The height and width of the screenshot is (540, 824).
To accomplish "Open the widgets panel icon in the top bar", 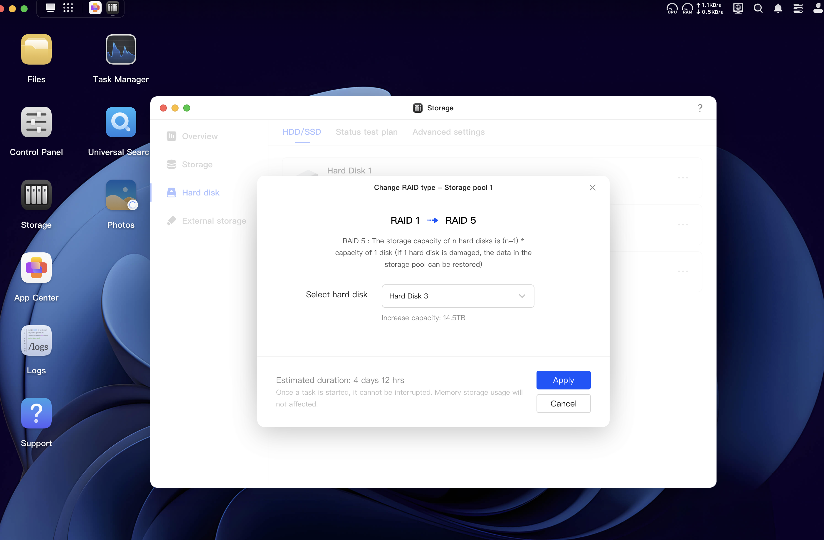I will (798, 8).
